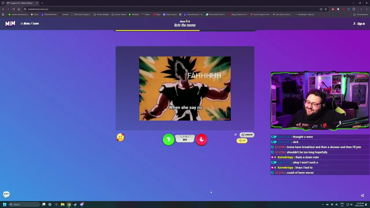The width and height of the screenshot is (370, 208).
Task: Open the ENG US language switcher
Action: coord(342,205)
